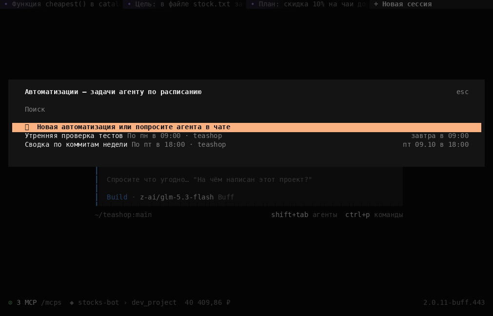Screen dimensions: 493x316
Task: Click the next-run time "завтра в 09:00"
Action: (440, 136)
